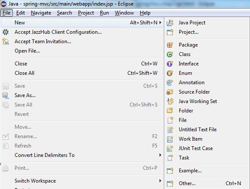The height and width of the screenshot is (189, 250).
Task: Open the Search menu
Action: (64, 13)
